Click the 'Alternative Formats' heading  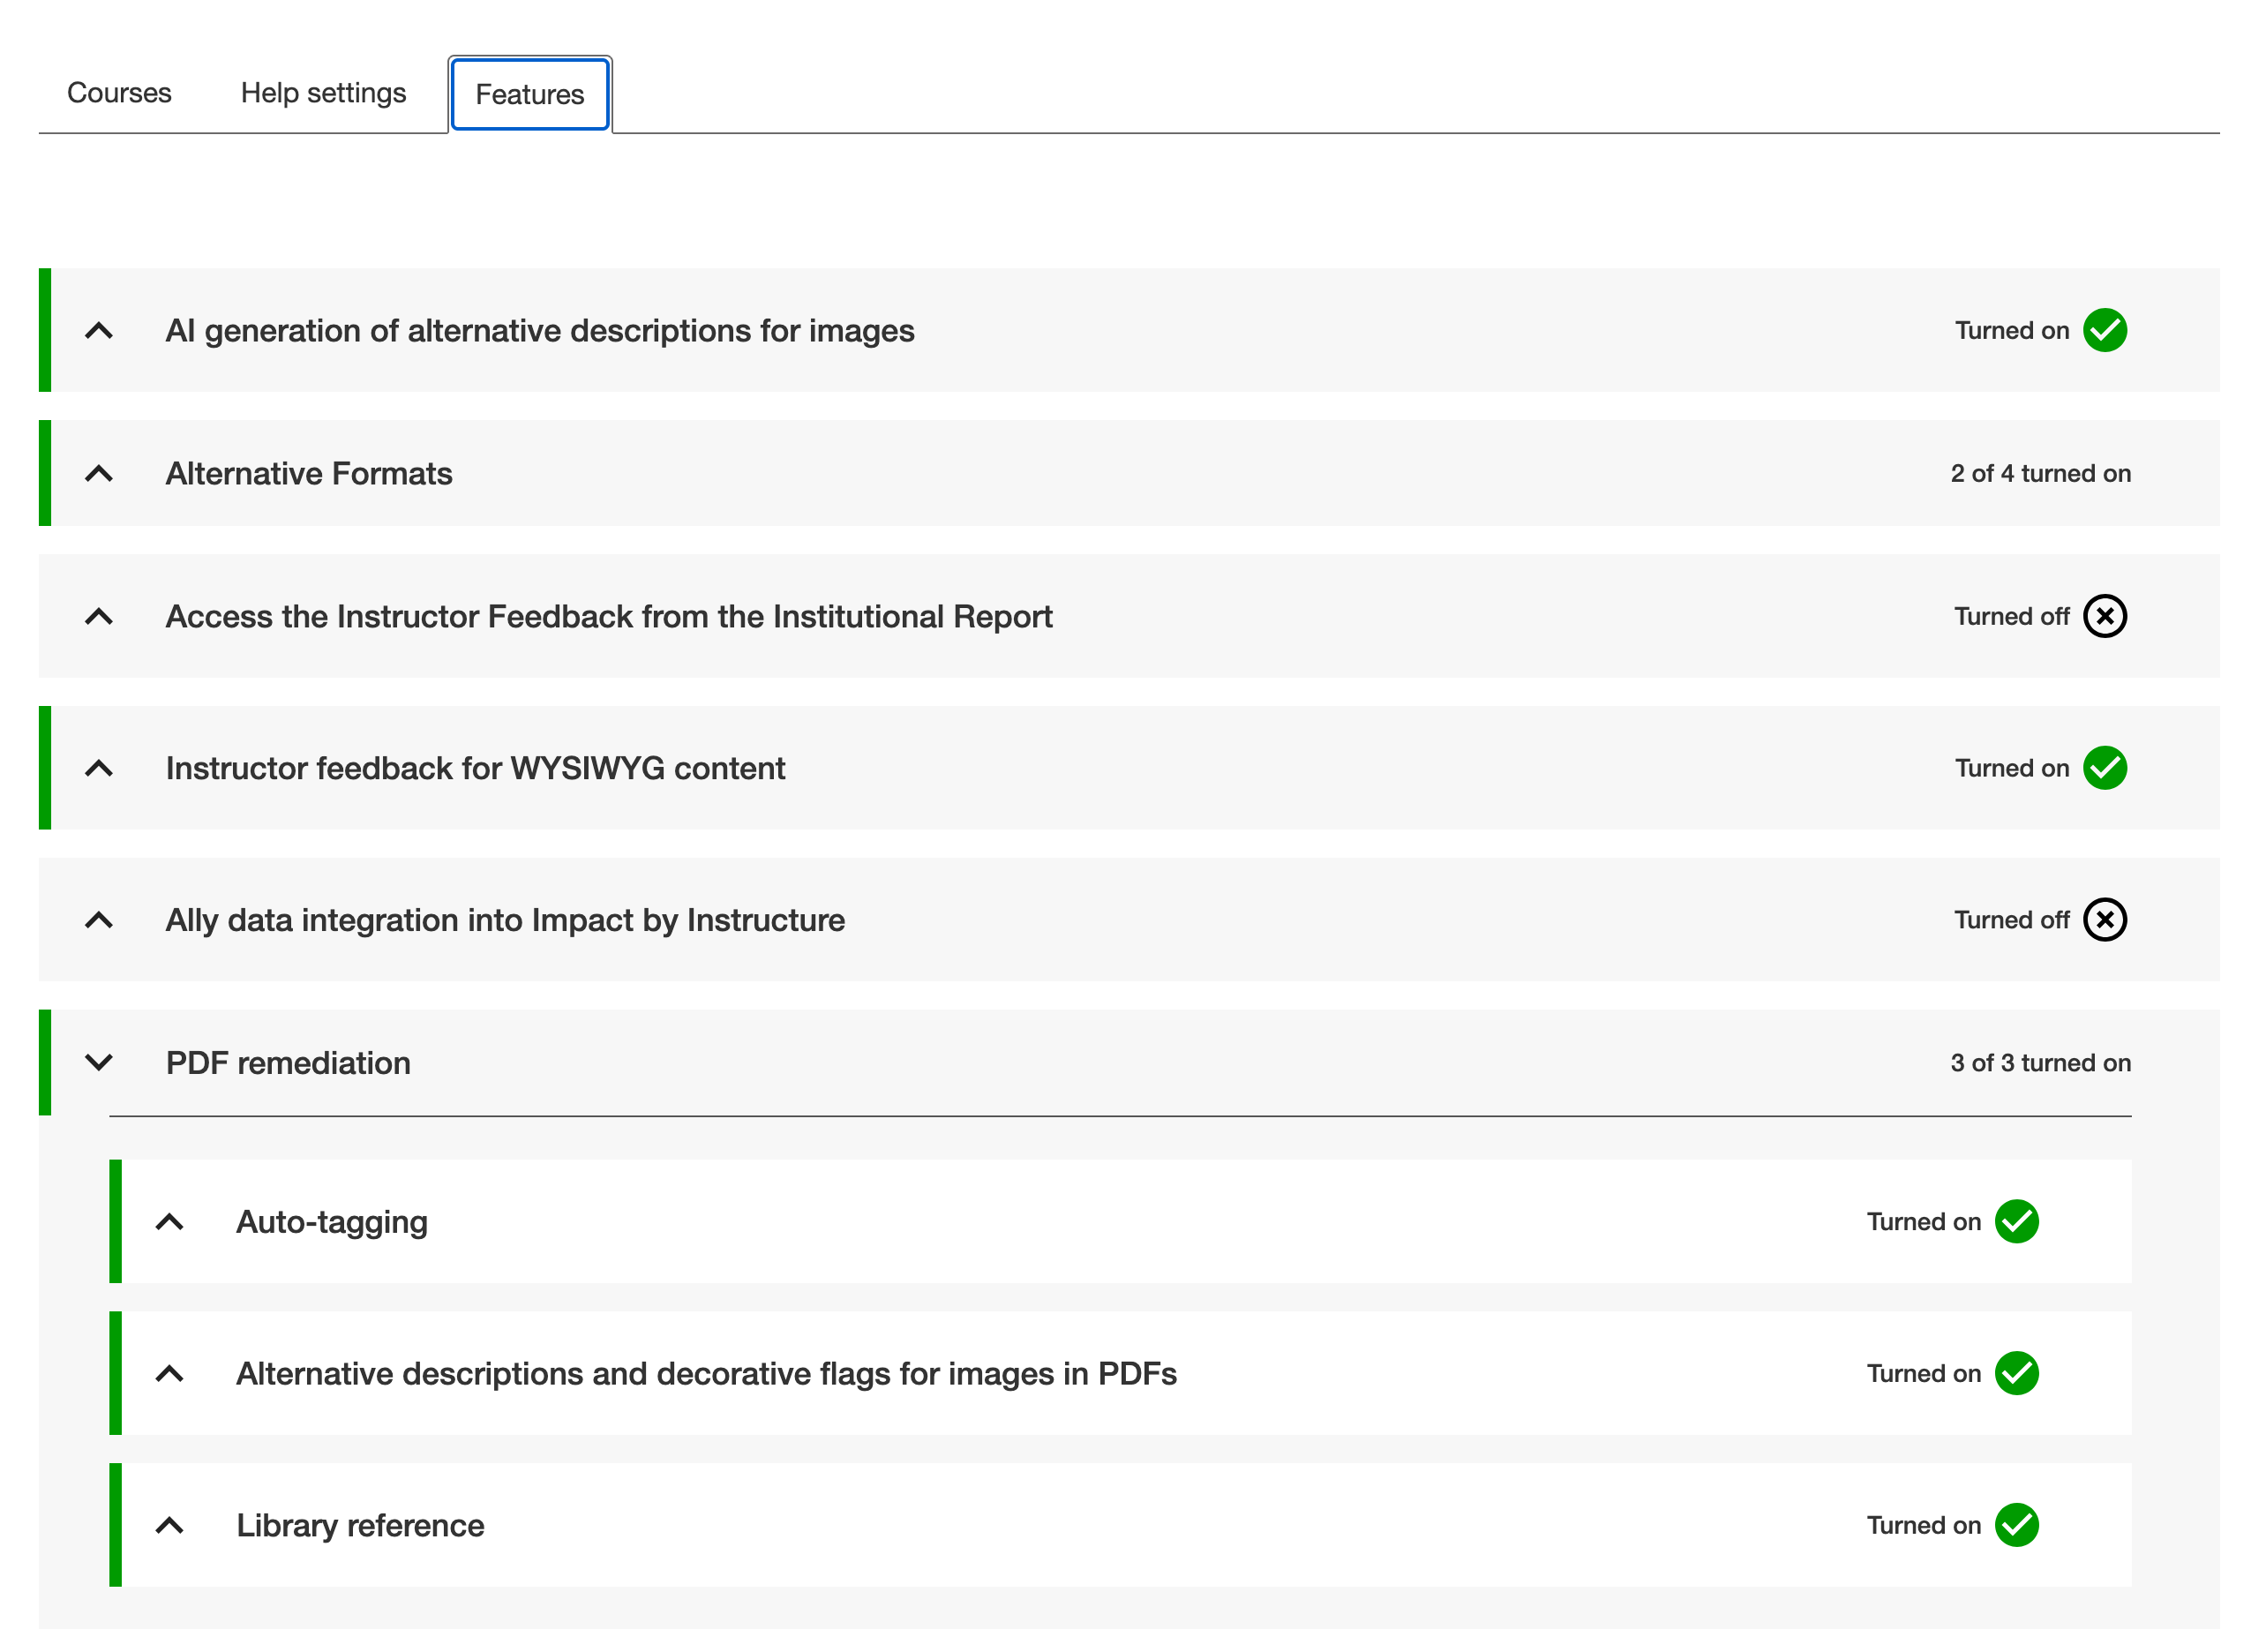coord(309,473)
